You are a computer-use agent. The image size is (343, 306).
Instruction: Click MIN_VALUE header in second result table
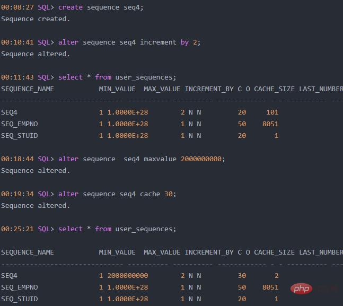[117, 252]
